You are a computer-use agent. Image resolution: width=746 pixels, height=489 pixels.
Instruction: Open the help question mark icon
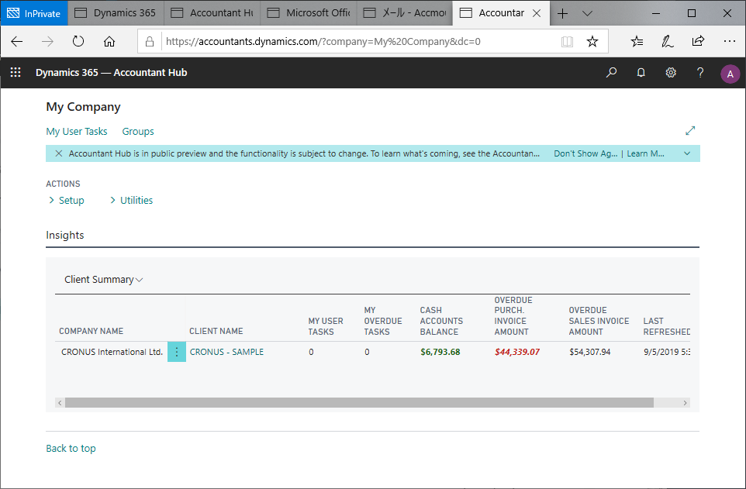coord(699,72)
